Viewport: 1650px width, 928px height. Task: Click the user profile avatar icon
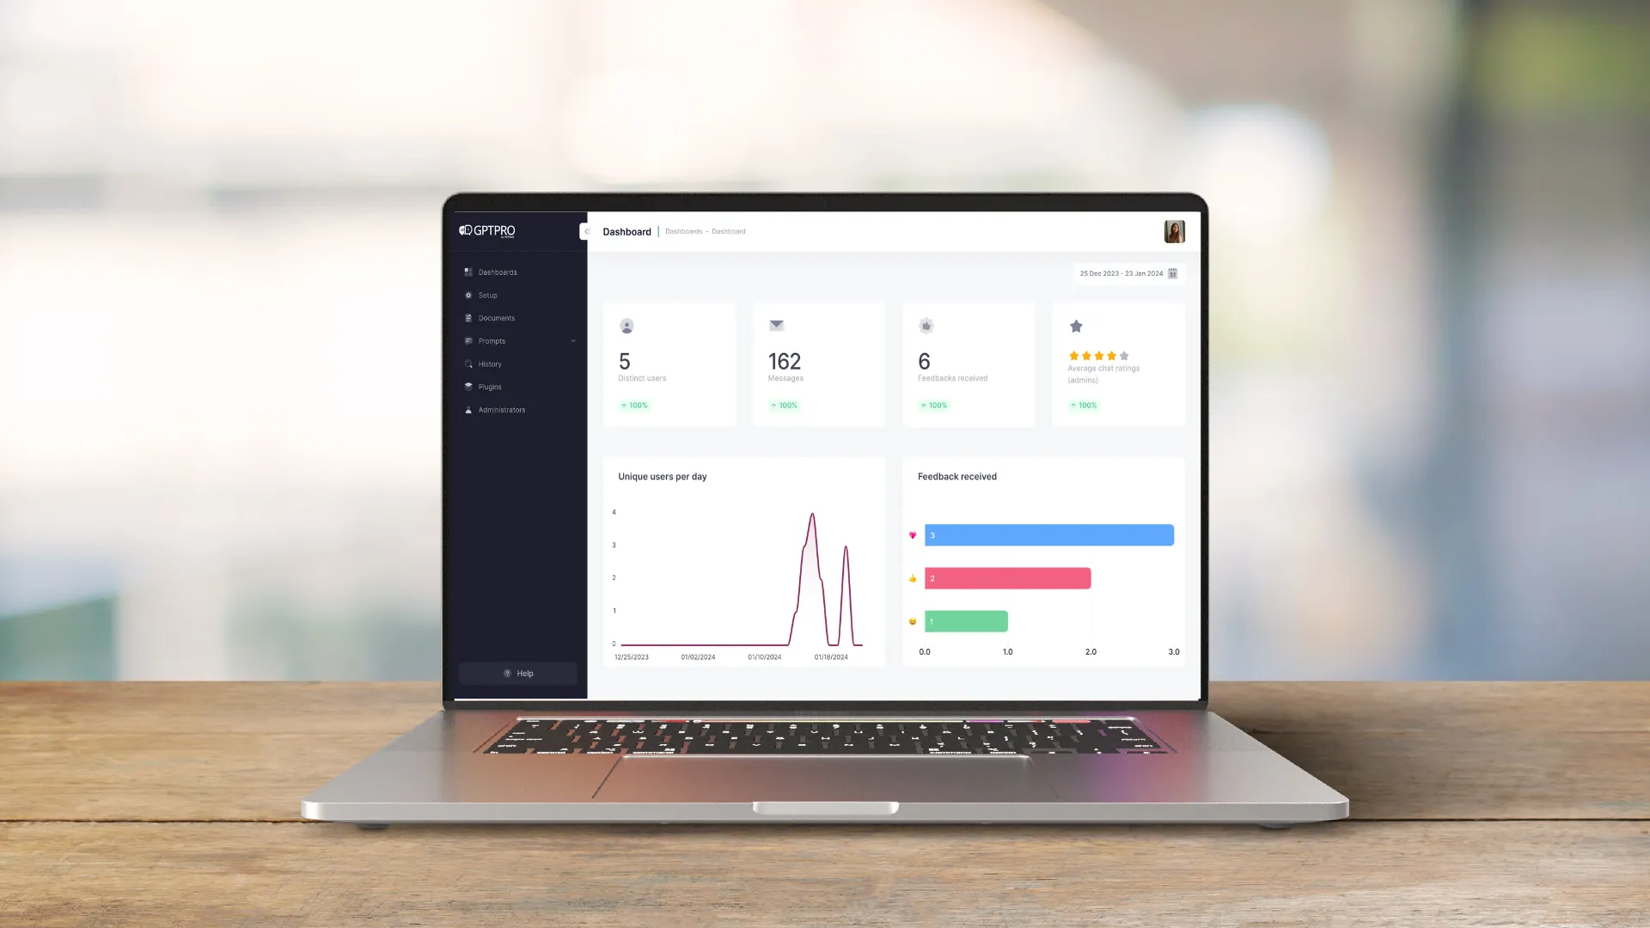point(1174,232)
